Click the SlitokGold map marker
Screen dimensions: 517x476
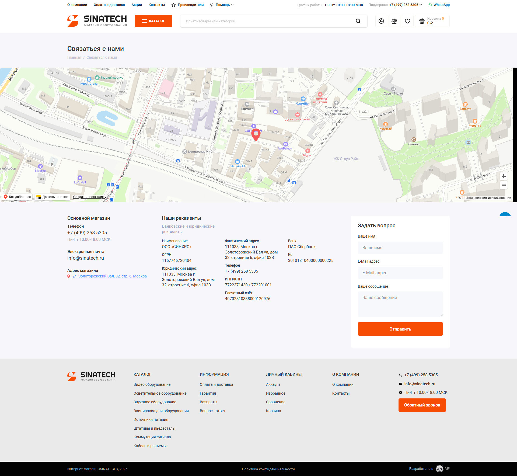[237, 162]
